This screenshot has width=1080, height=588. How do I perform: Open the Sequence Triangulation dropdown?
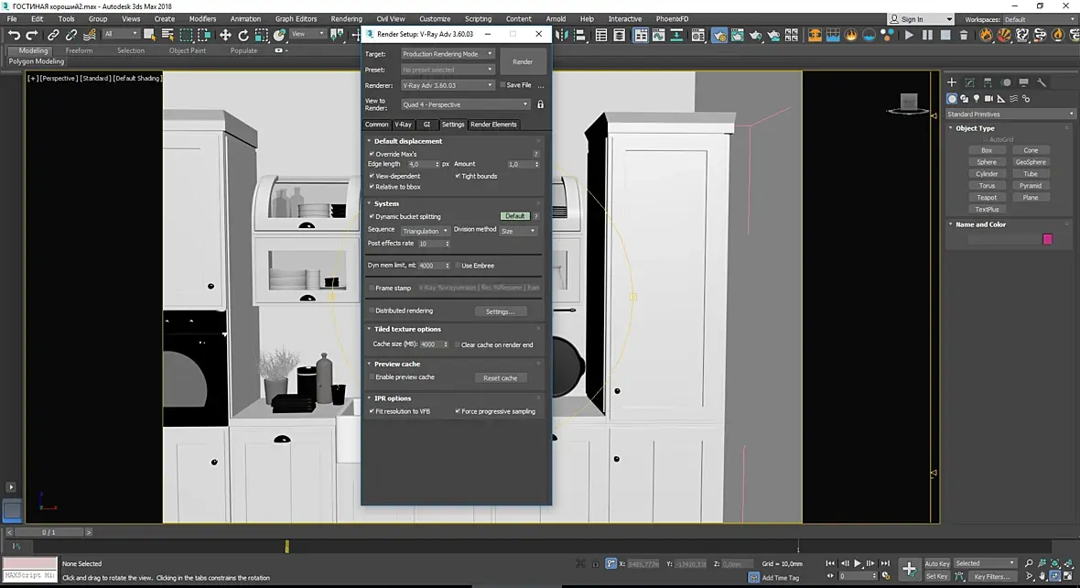(x=424, y=231)
